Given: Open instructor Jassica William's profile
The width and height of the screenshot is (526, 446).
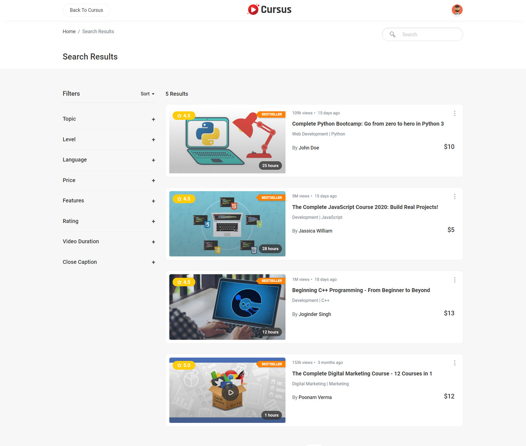Looking at the screenshot, I should 315,231.
